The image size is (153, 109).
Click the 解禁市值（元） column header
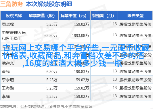point(74,15)
